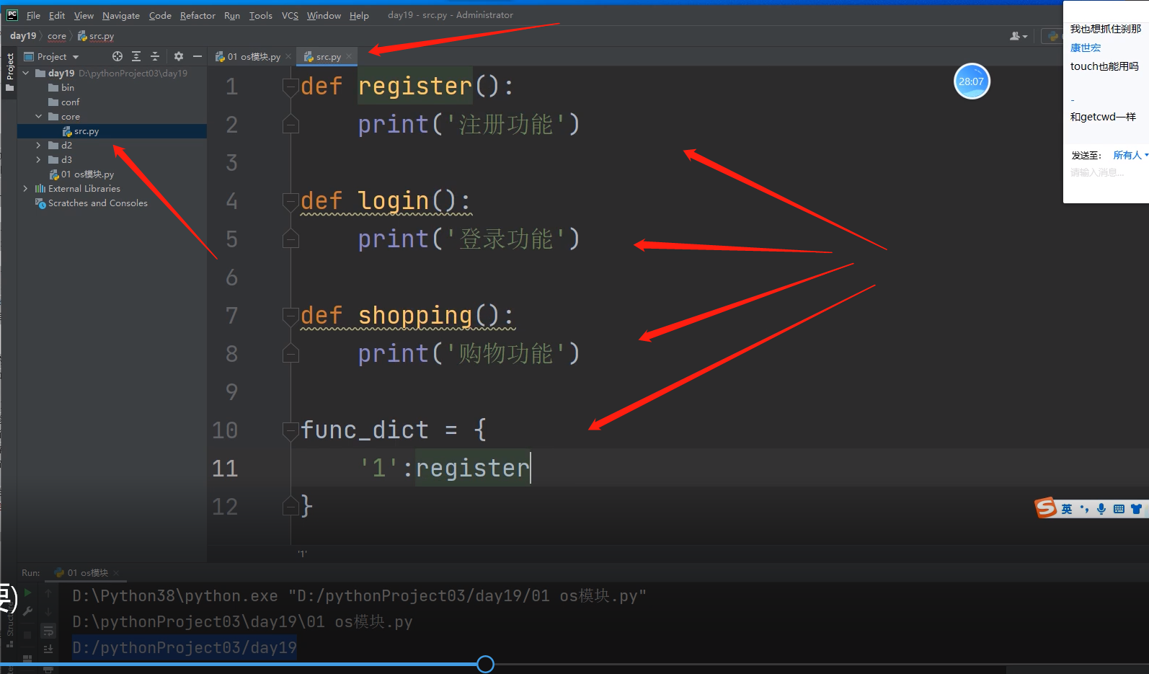Toggle fold for def shopping on line 7
Image resolution: width=1149 pixels, height=674 pixels.
(x=290, y=316)
